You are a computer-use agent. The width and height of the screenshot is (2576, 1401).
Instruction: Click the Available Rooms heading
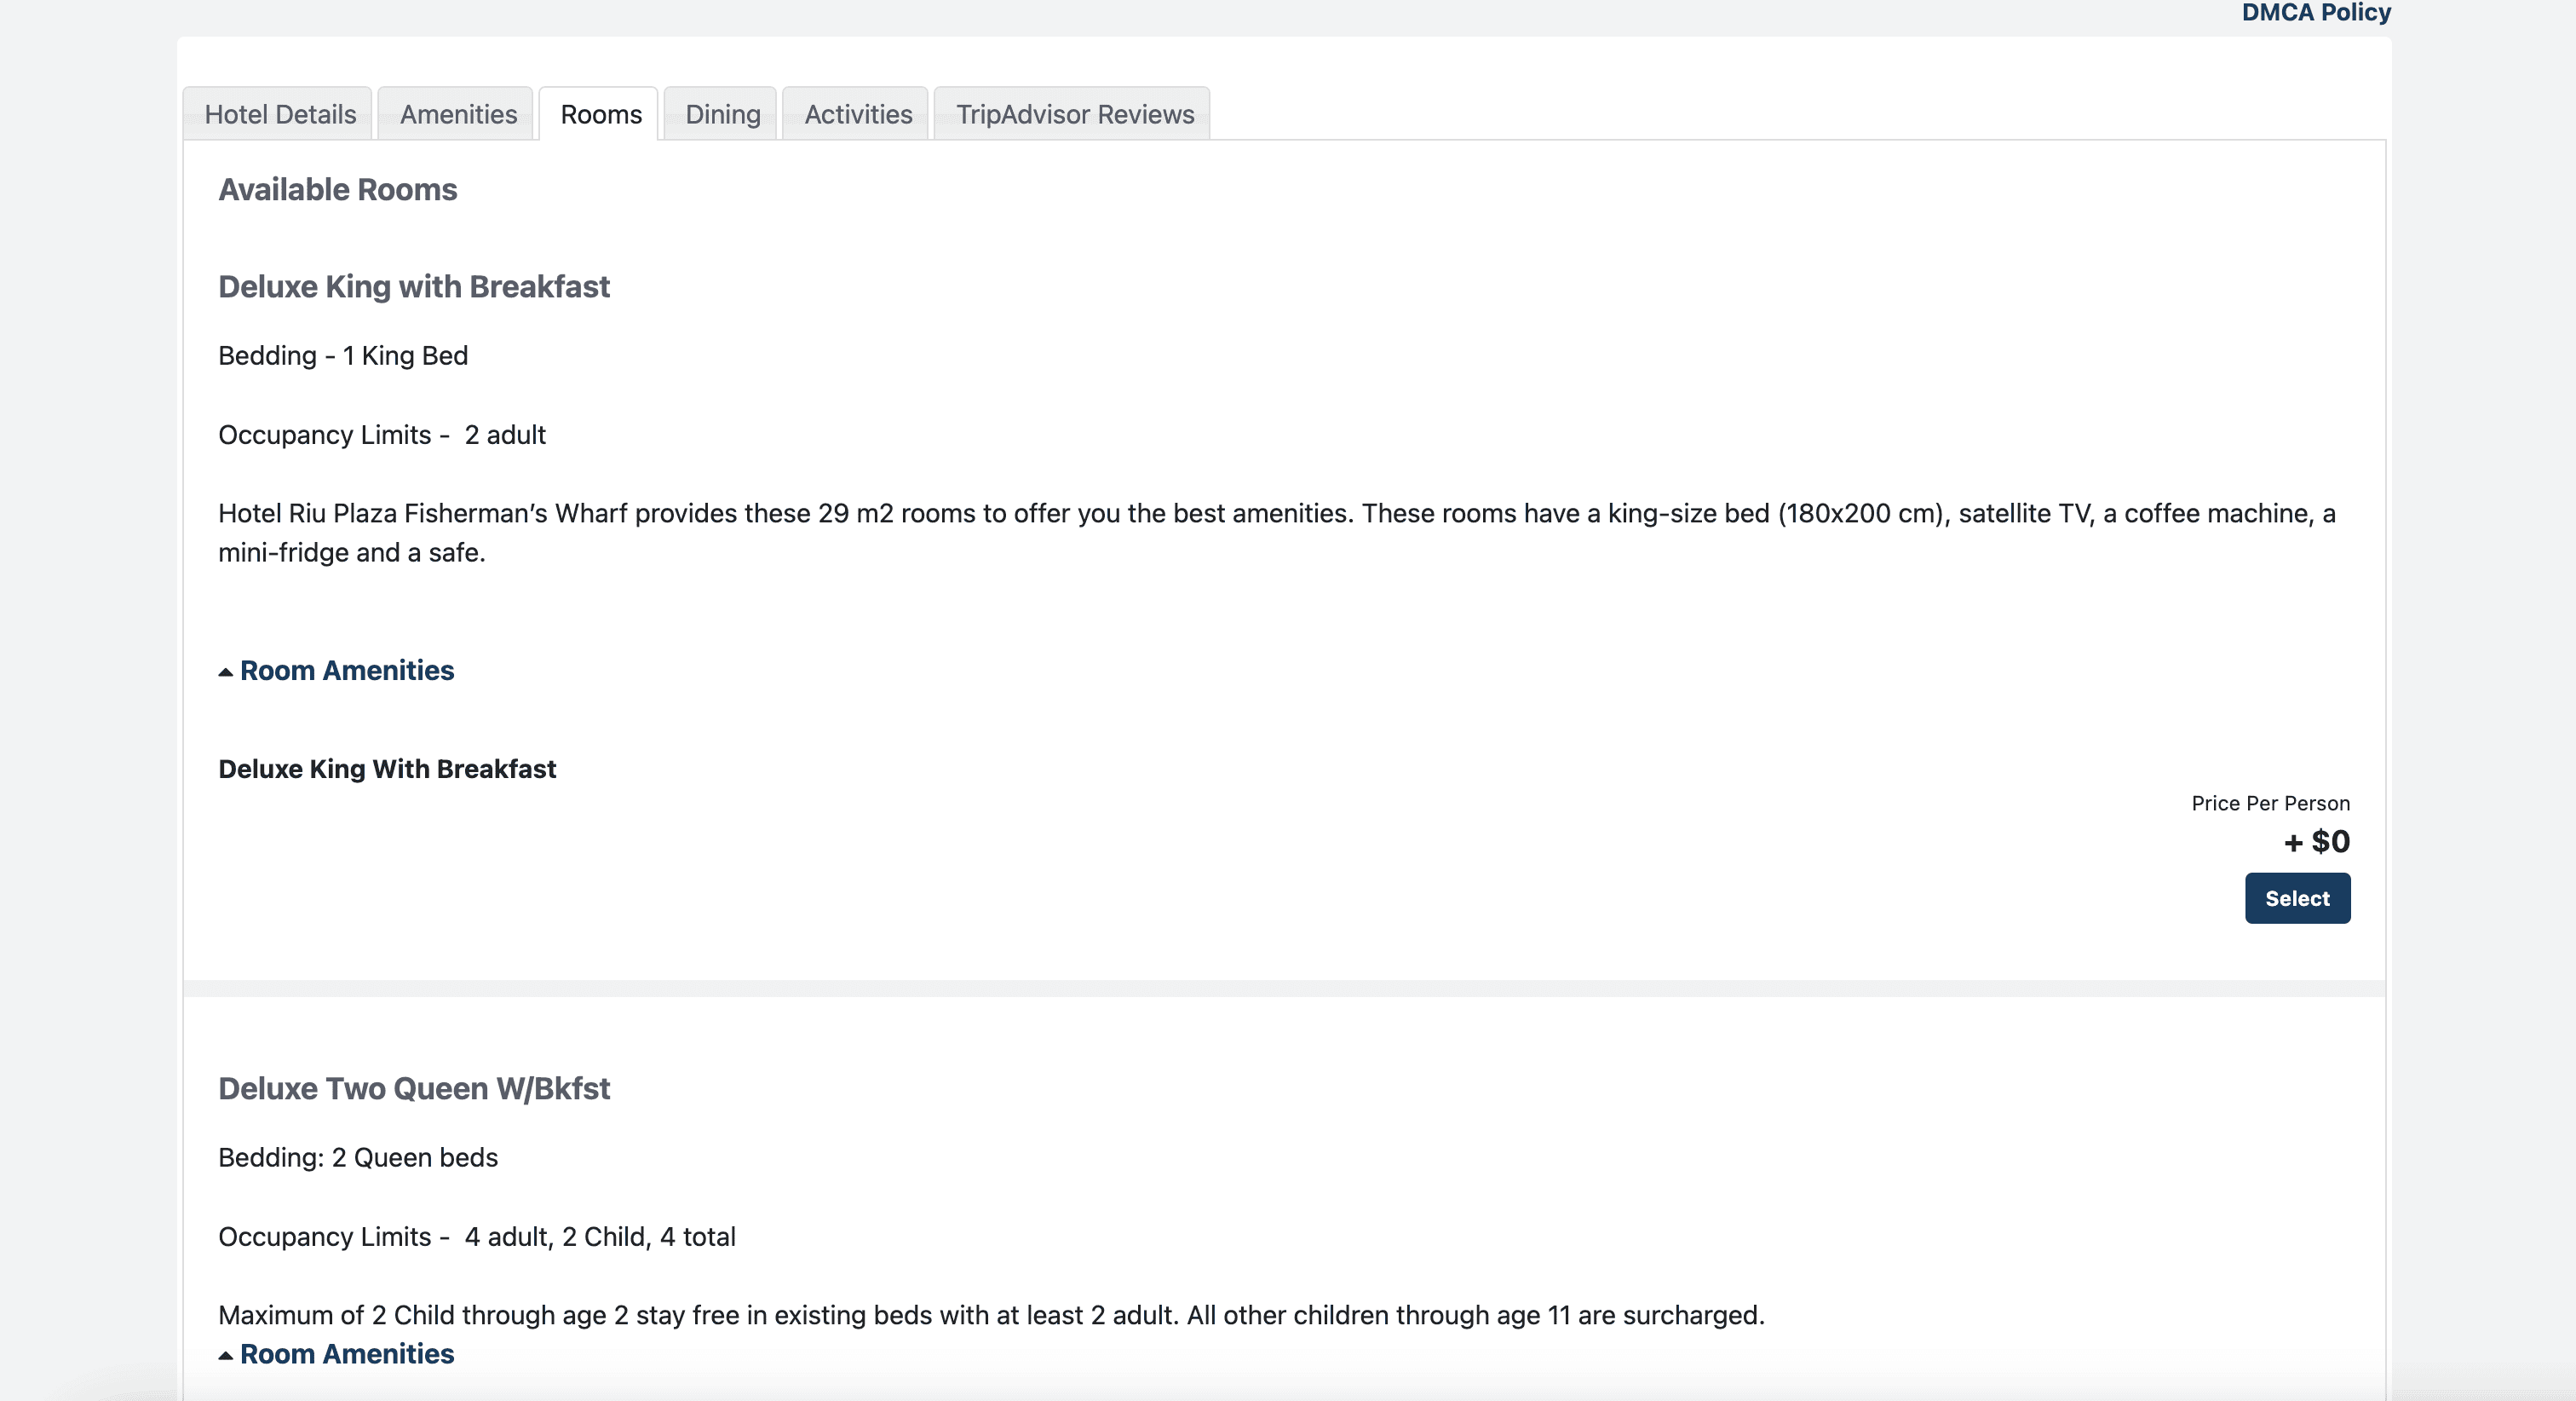(337, 189)
